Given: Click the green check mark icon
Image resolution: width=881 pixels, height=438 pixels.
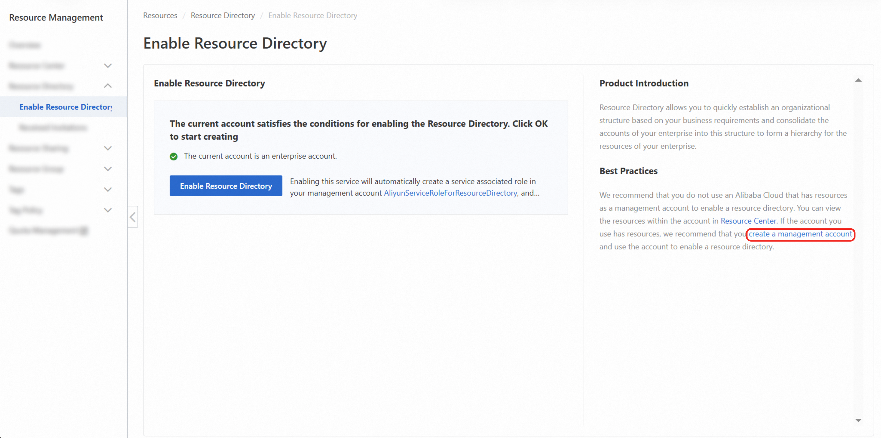Looking at the screenshot, I should tap(174, 156).
